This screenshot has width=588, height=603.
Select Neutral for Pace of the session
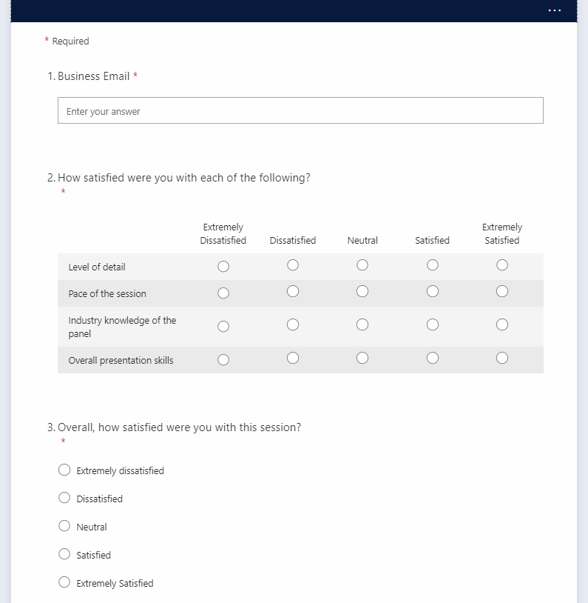pos(362,291)
